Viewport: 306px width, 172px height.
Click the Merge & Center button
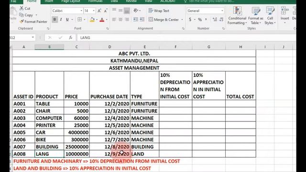click(x=164, y=20)
